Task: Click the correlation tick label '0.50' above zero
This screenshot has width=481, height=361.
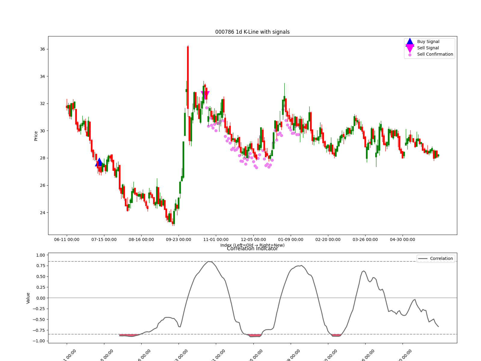Action: tap(40, 276)
